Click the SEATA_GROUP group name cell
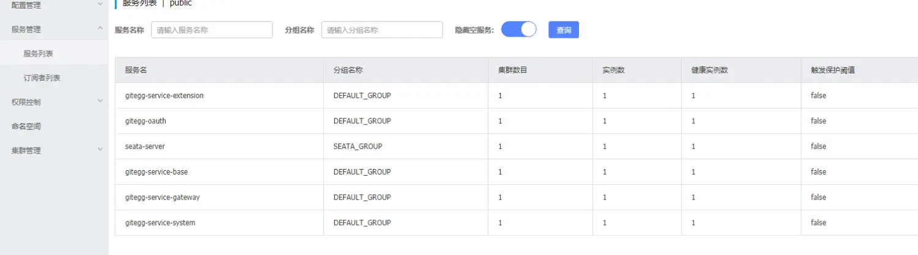918x255 pixels. (358, 146)
